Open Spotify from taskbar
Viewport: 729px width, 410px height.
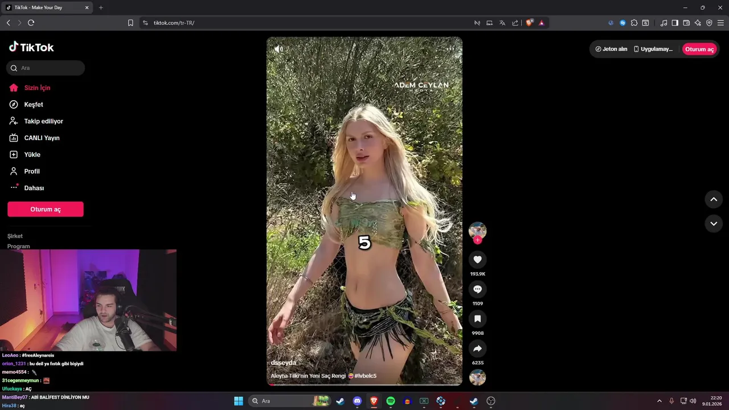click(391, 401)
